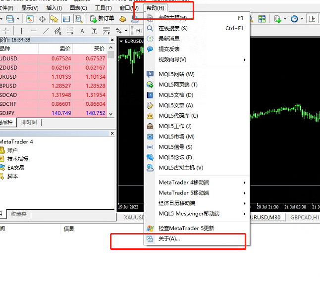Open the MQL5信号 (S) entry
Viewport: 320px width, 281px height.
197,147
